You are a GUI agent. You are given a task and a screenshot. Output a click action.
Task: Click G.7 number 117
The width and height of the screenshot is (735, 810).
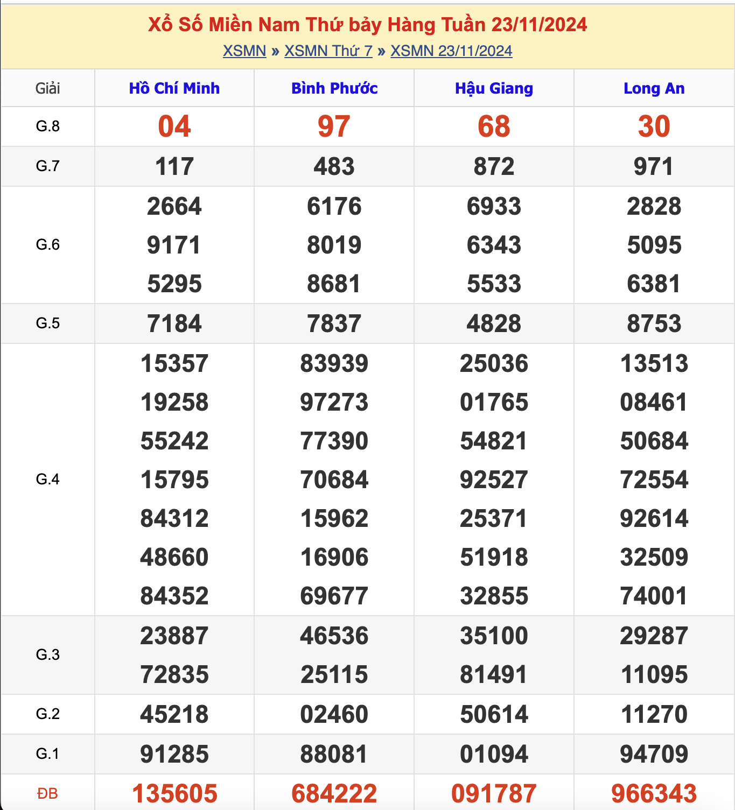(174, 166)
